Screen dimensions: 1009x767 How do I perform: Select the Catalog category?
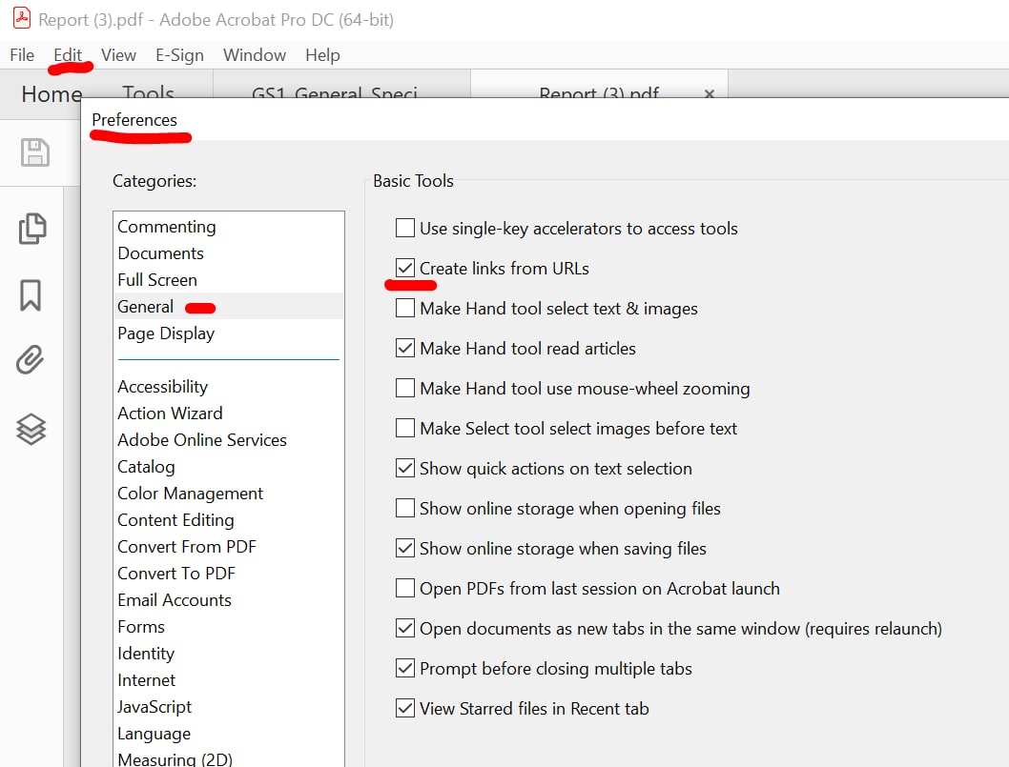click(x=229, y=467)
